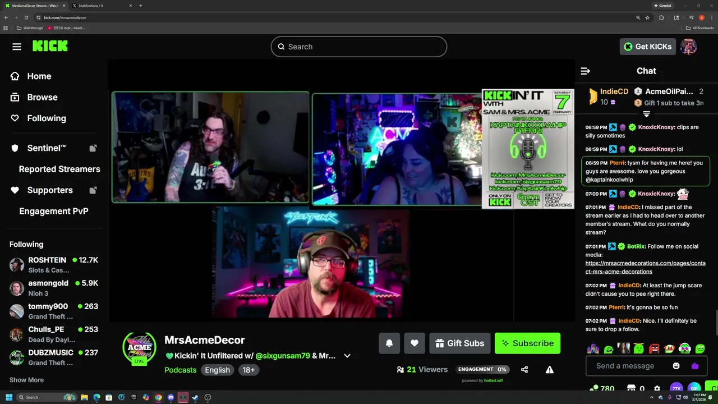Open the hamburger sidebar menu

click(x=17, y=47)
